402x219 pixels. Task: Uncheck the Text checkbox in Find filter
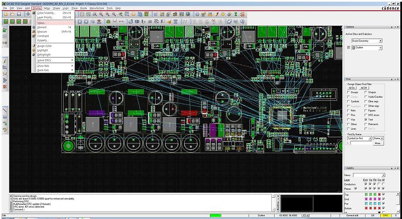pos(366,120)
